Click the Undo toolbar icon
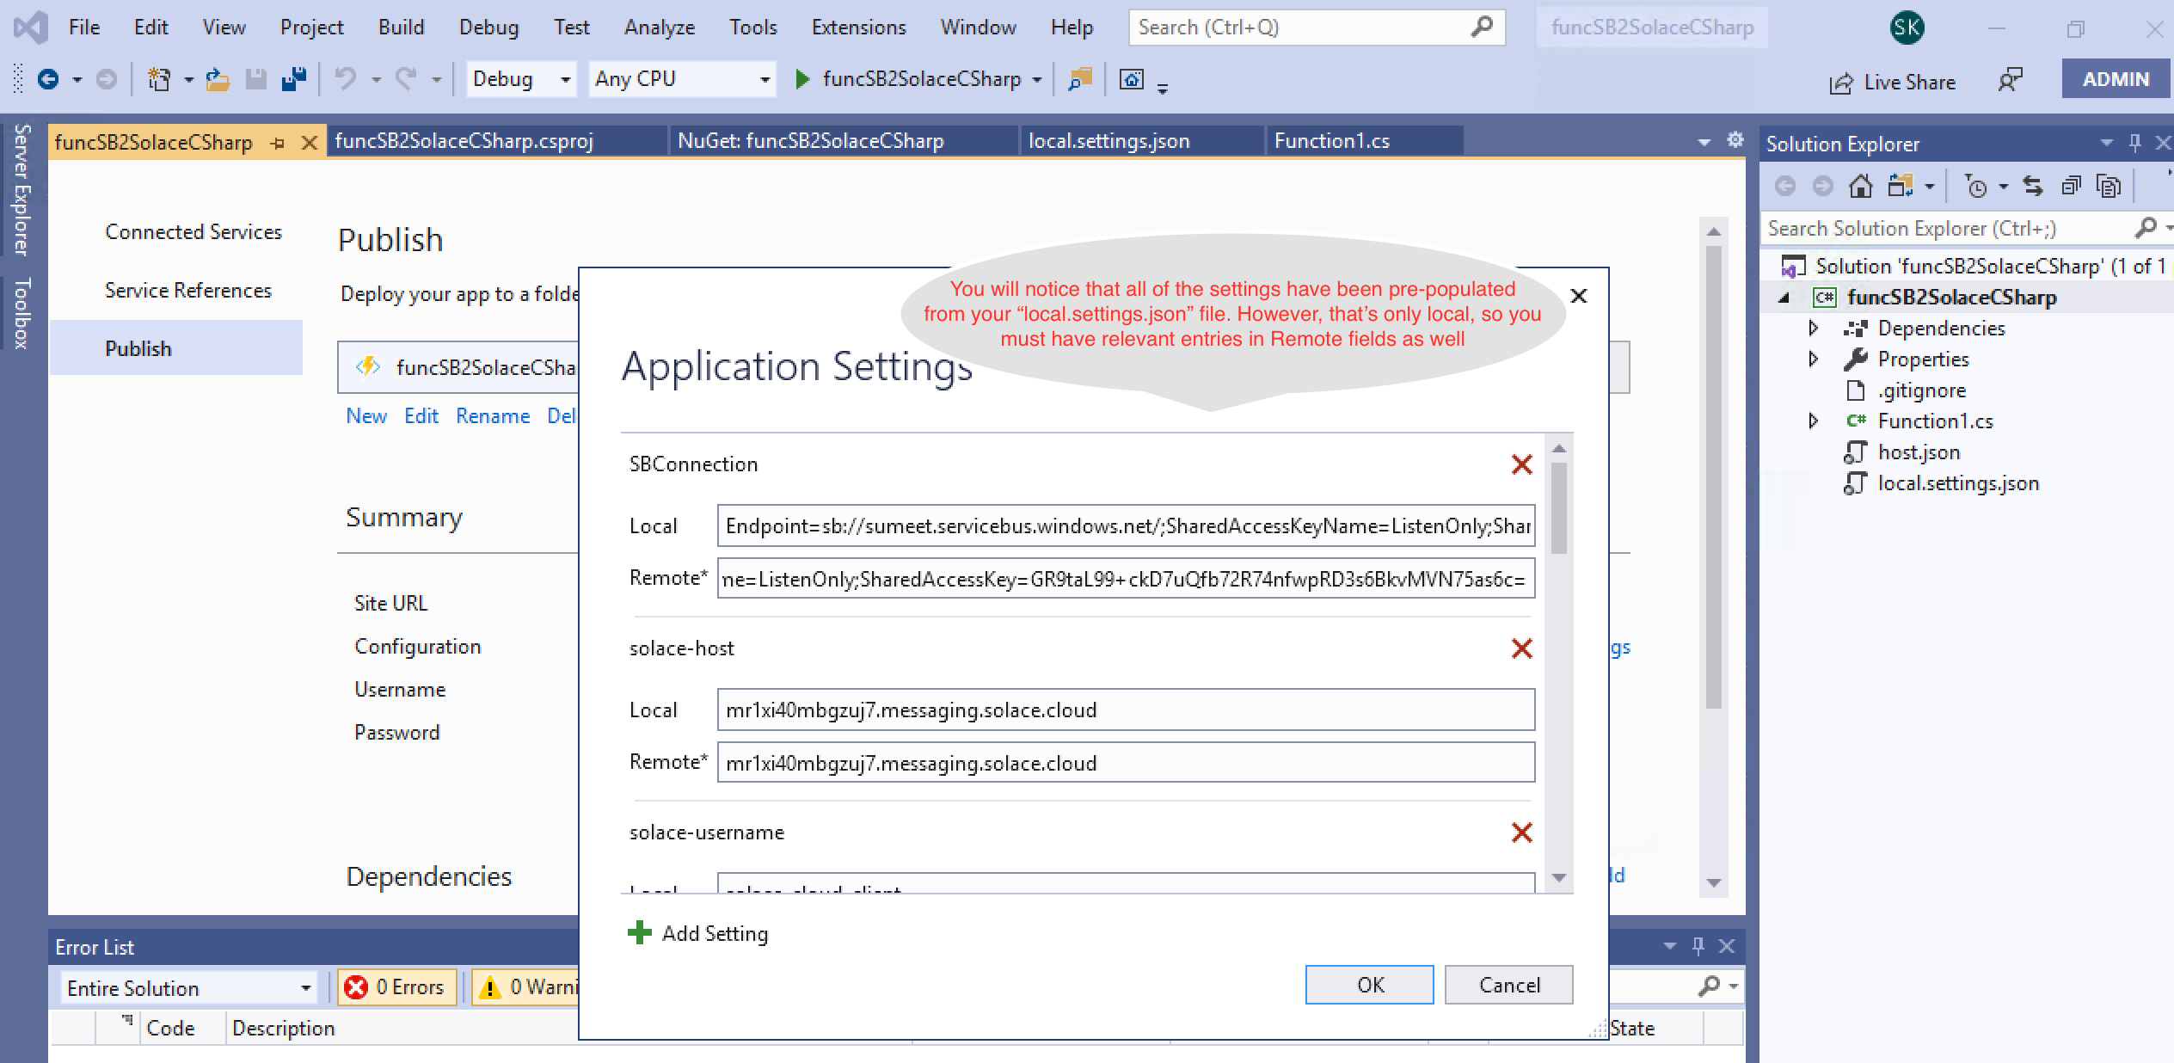The height and width of the screenshot is (1063, 2174). coord(345,79)
